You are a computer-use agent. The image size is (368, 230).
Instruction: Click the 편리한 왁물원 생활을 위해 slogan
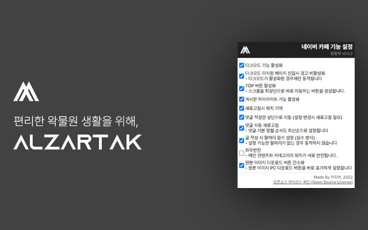pyautogui.click(x=75, y=121)
